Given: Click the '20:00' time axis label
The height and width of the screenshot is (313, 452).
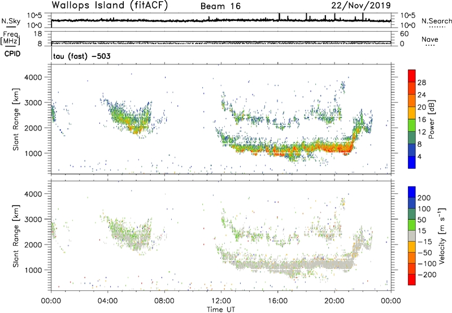Looking at the screenshot, I should coord(334,301).
